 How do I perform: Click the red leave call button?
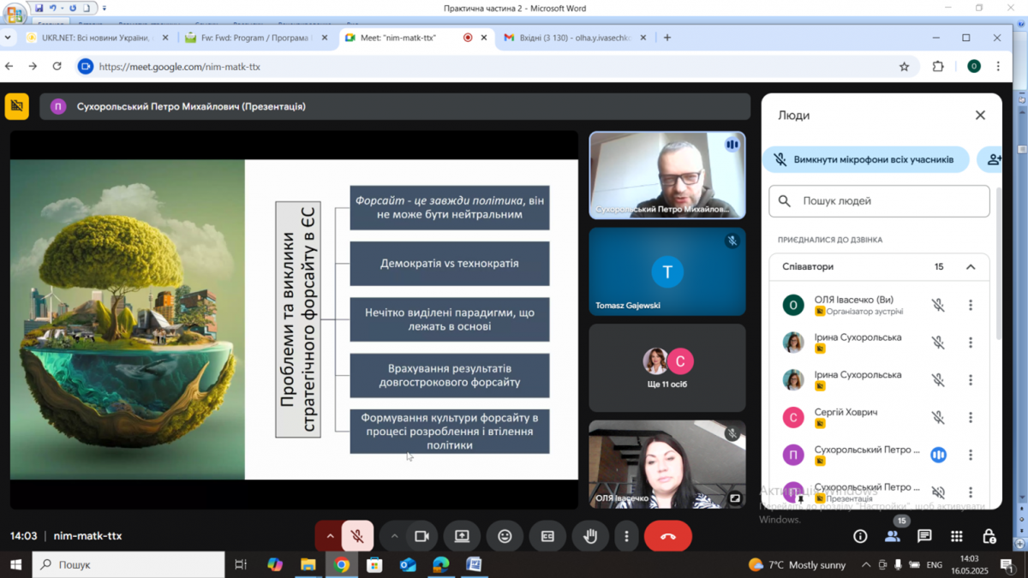pyautogui.click(x=668, y=536)
